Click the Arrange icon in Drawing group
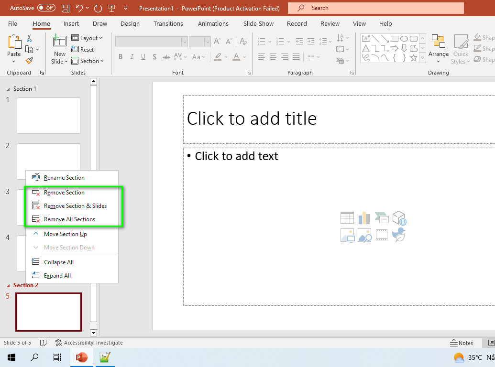The height and width of the screenshot is (367, 495). (x=438, y=48)
